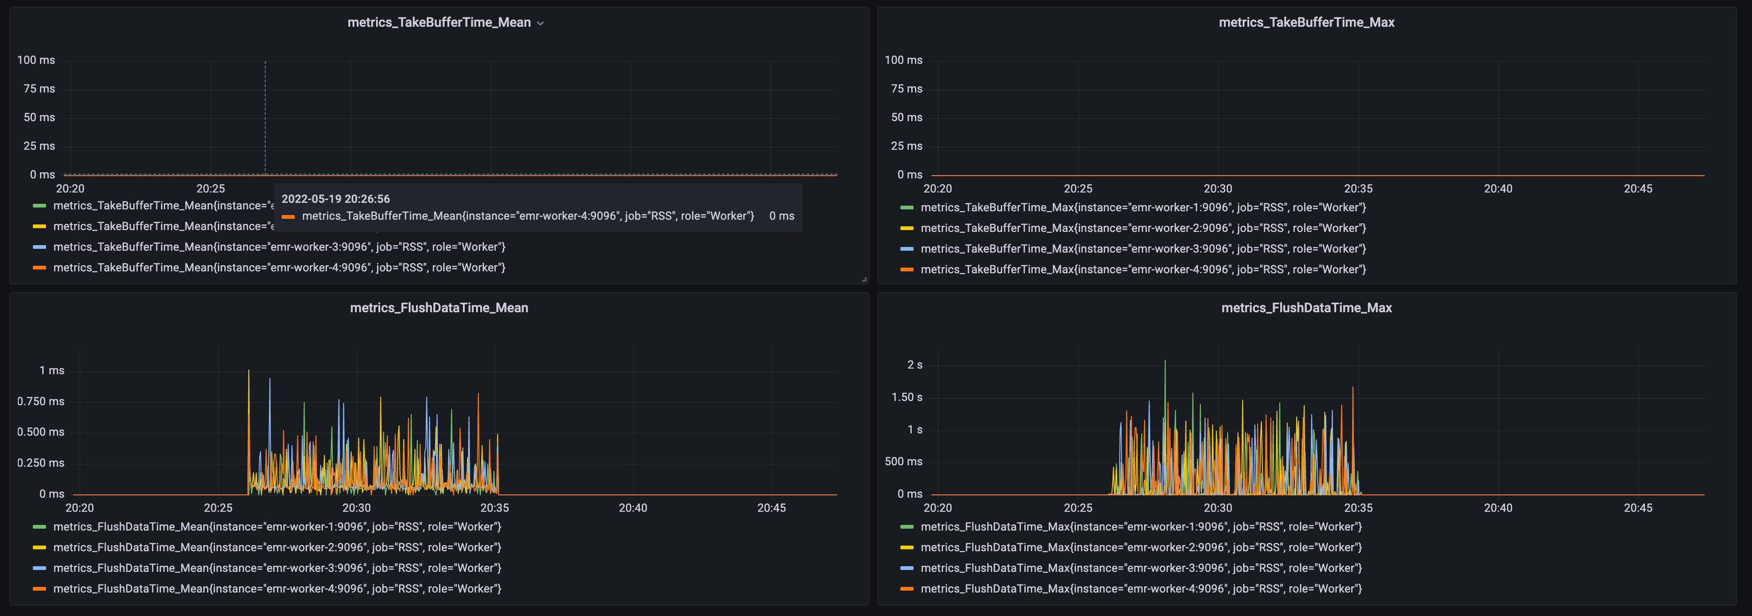The height and width of the screenshot is (616, 1752).
Task: Click green swatch of FlushDataTime_Max emr-worker-1
Action: tap(907, 527)
